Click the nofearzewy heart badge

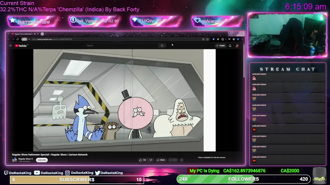(x=217, y=22)
